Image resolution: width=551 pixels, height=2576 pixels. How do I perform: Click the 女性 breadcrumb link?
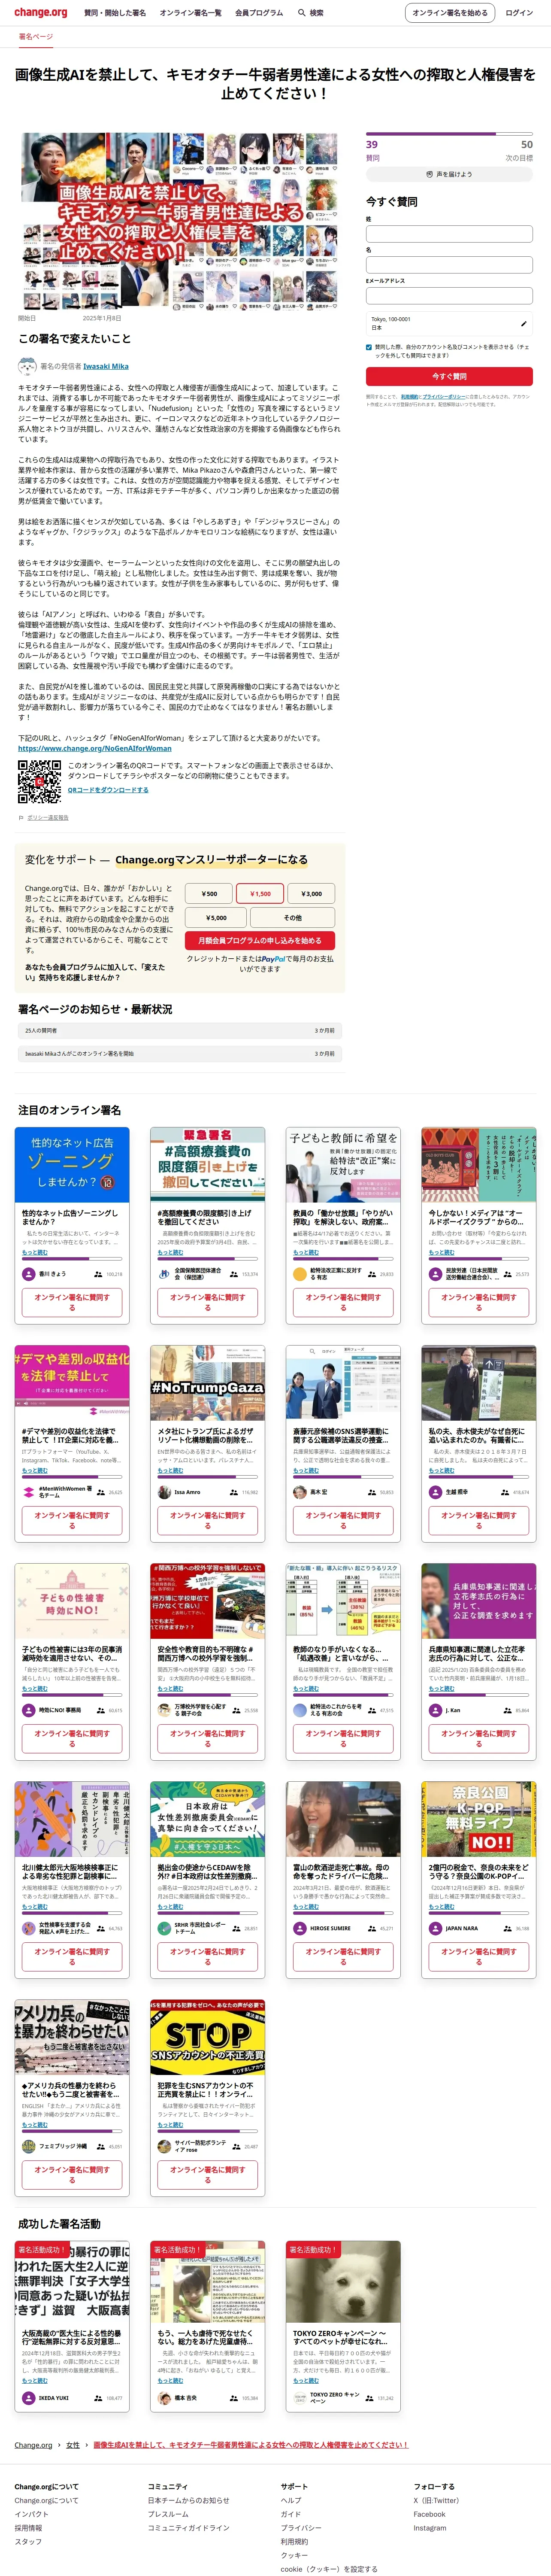point(73,2444)
